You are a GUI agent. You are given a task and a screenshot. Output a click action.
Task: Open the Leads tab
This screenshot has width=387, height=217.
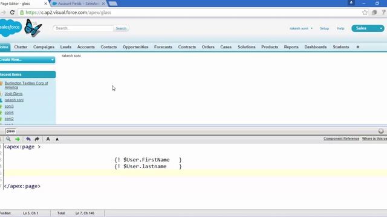point(66,47)
